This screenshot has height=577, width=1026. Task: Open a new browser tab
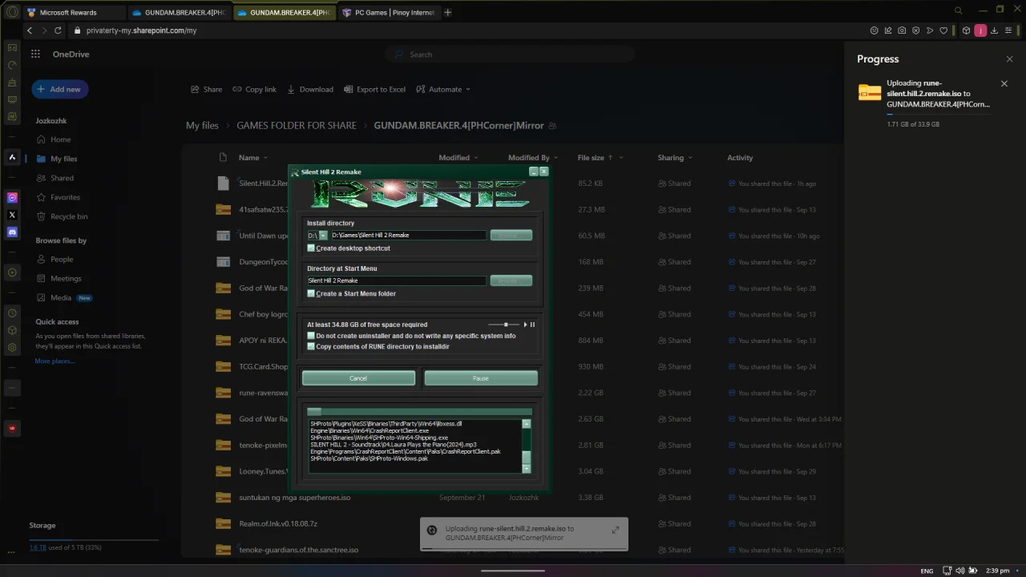[x=447, y=12]
